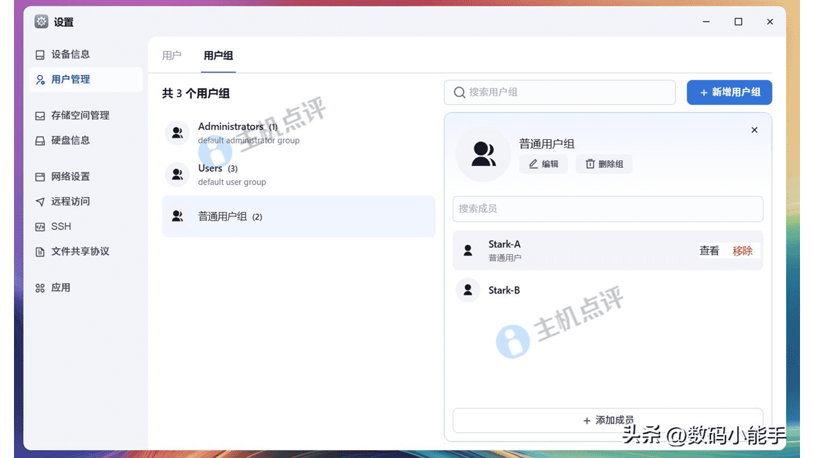Screen dimensions: 814x458
Task: Select the 用户组 tab
Action: (218, 56)
